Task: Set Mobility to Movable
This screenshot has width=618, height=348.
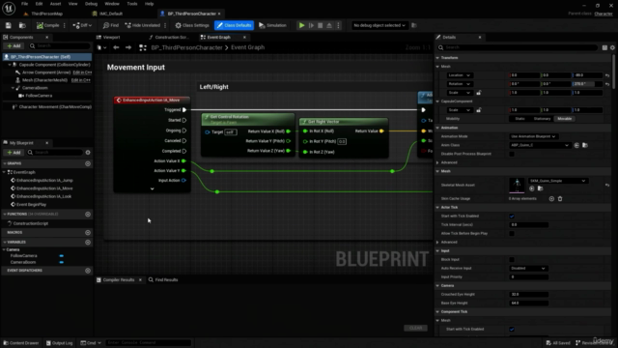Action: (564, 119)
